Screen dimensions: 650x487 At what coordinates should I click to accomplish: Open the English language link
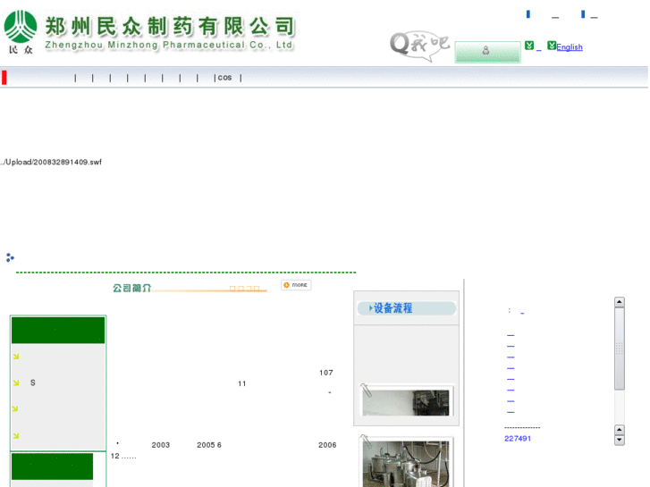click(x=570, y=47)
